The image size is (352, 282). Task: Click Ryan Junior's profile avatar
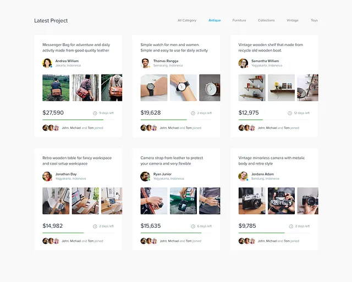pyautogui.click(x=145, y=176)
